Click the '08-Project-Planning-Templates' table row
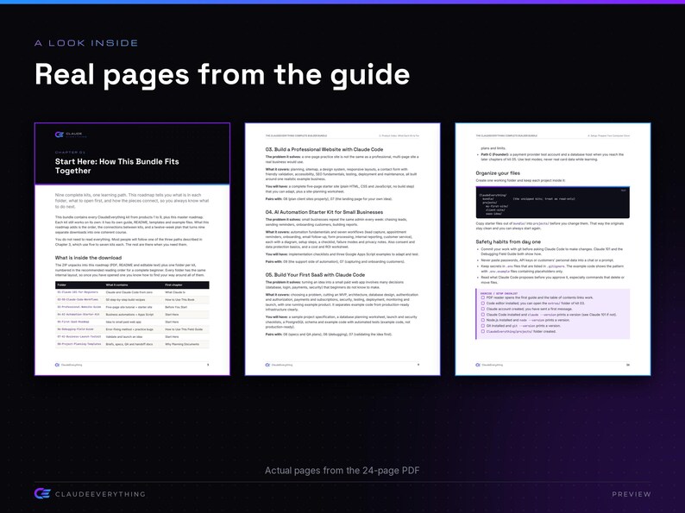685x513 pixels. point(132,344)
